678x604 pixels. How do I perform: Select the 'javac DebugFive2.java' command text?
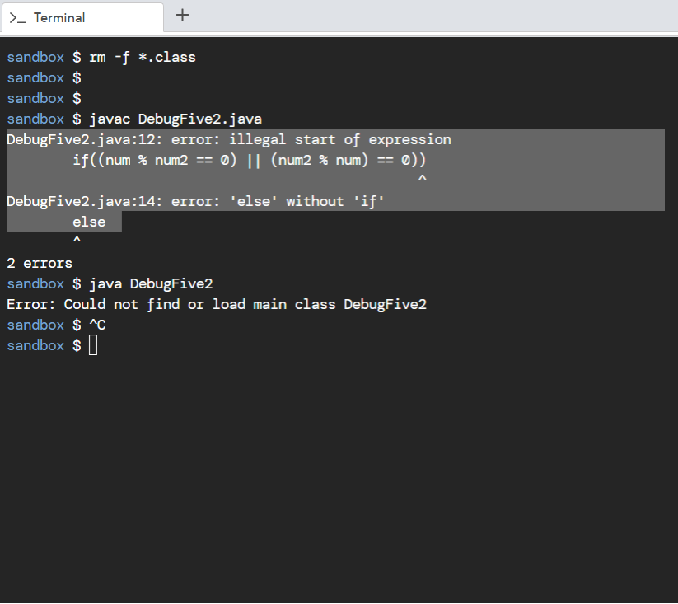point(177,119)
